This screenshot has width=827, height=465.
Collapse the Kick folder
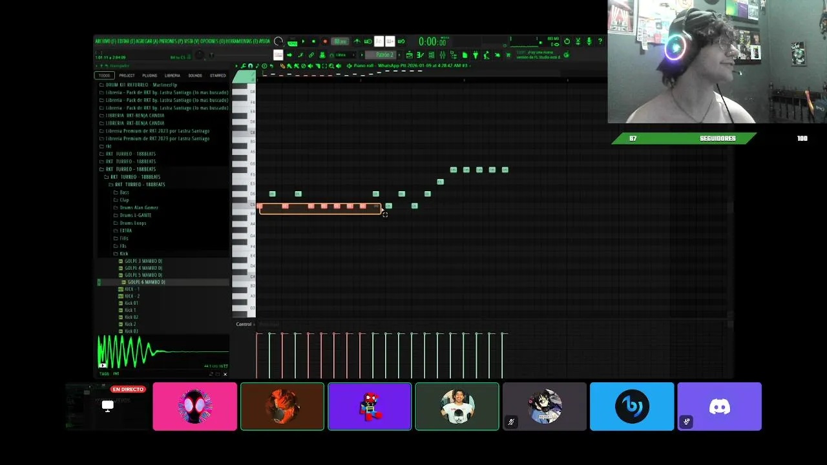coord(121,254)
